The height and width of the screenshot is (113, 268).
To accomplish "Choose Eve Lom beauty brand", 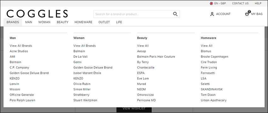I will pyautogui.click(x=143, y=78).
